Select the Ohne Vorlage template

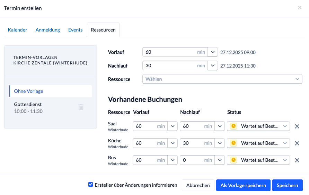(51, 91)
